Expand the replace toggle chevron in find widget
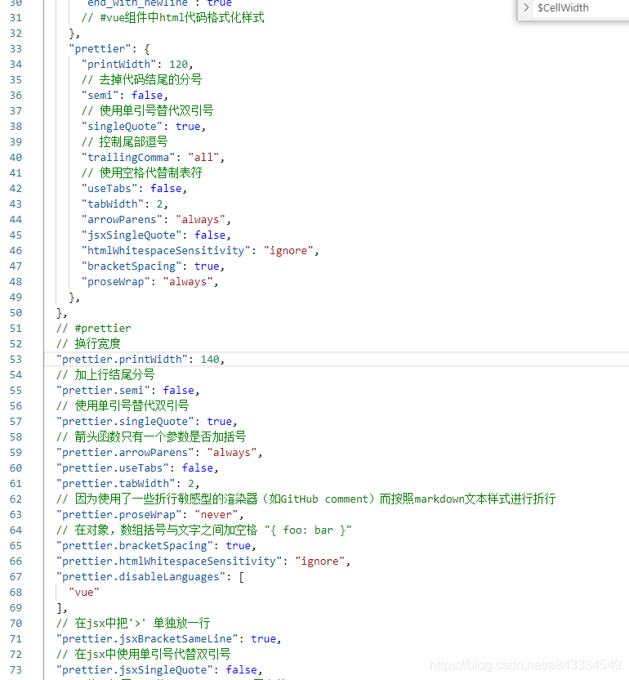629x680 pixels. (526, 7)
